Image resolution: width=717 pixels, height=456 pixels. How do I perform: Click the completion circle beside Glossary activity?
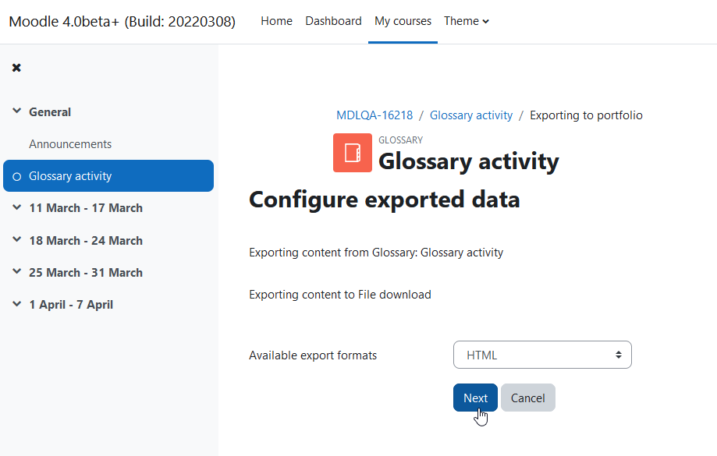(17, 176)
